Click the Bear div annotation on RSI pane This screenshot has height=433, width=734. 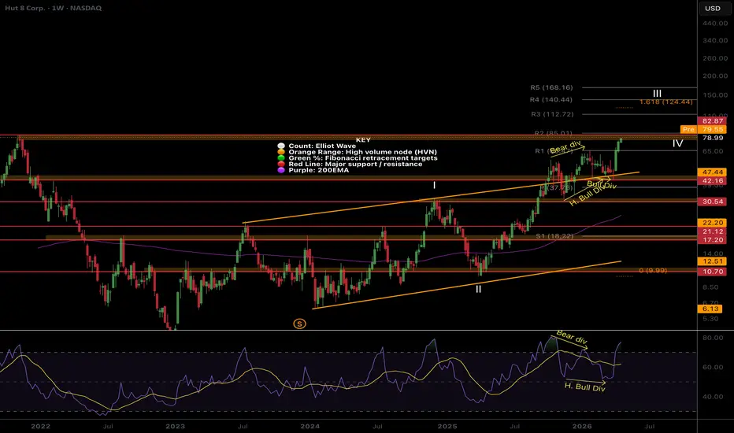tap(572, 337)
